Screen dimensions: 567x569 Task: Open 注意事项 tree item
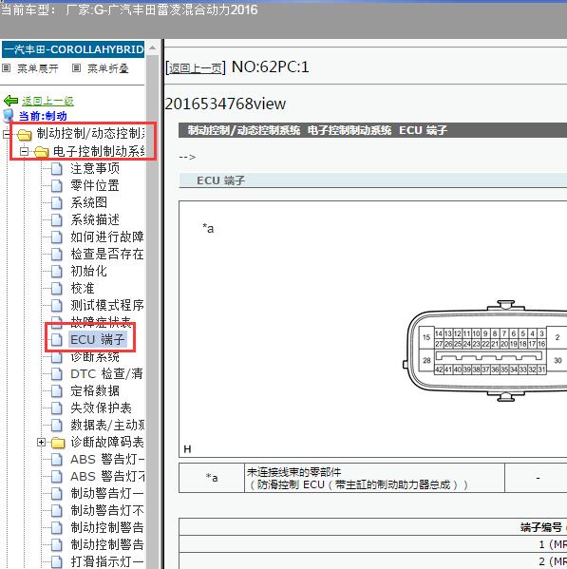coord(95,168)
